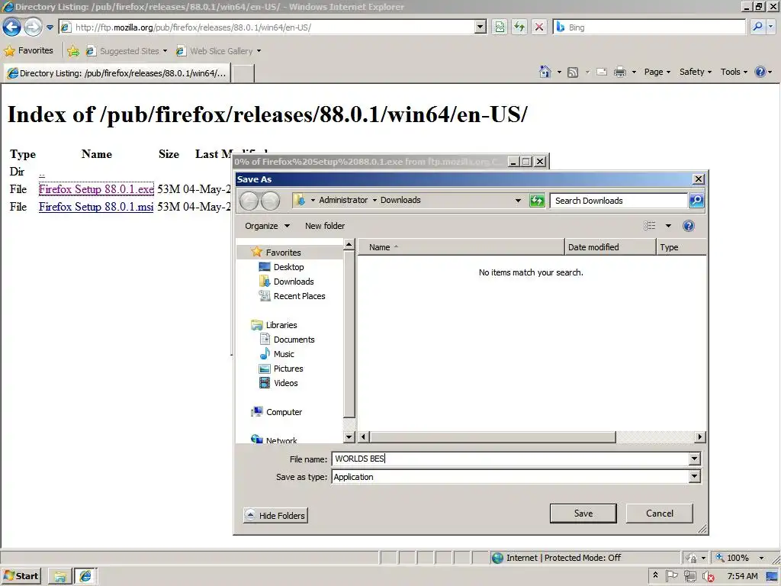This screenshot has height=586, width=781.
Task: Expand the Suggested Sites dropdown
Action: pyautogui.click(x=165, y=51)
